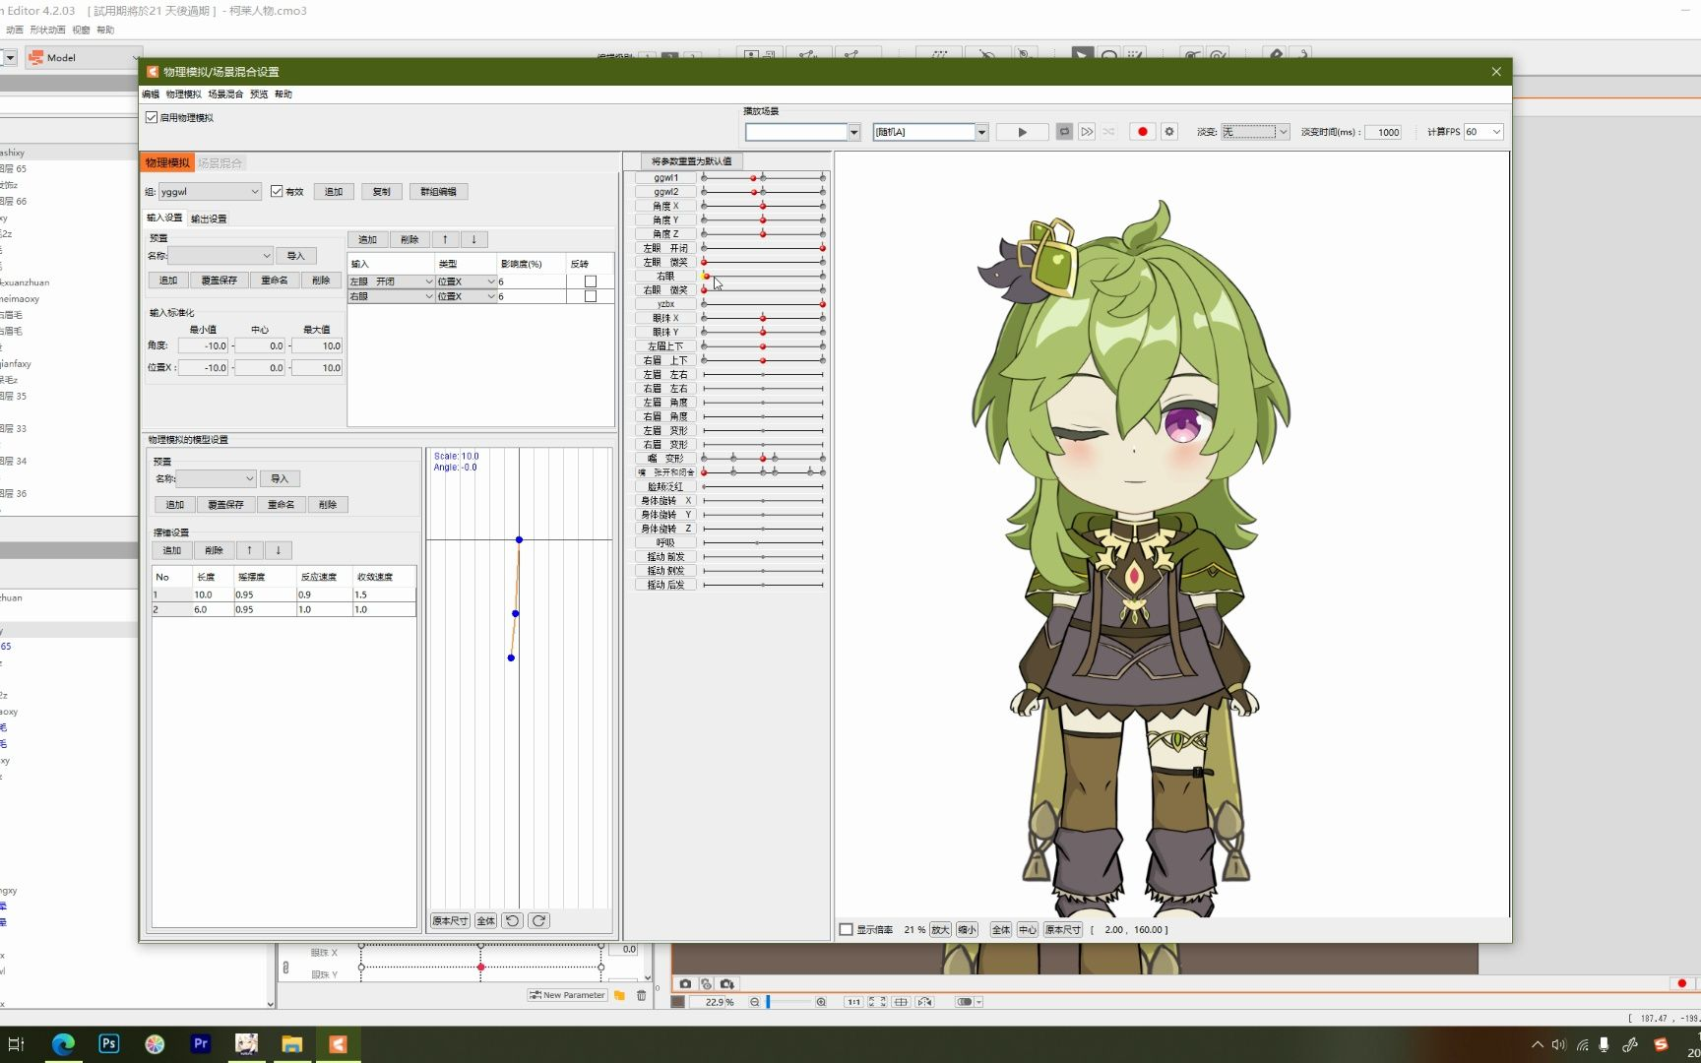The image size is (1701, 1063).
Task: Click the third camera export icon
Action: 726,983
